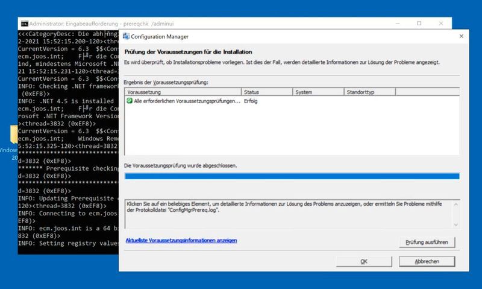Minimize the command prompt window
This screenshot has width=482, height=289.
pyautogui.click(x=398, y=24)
